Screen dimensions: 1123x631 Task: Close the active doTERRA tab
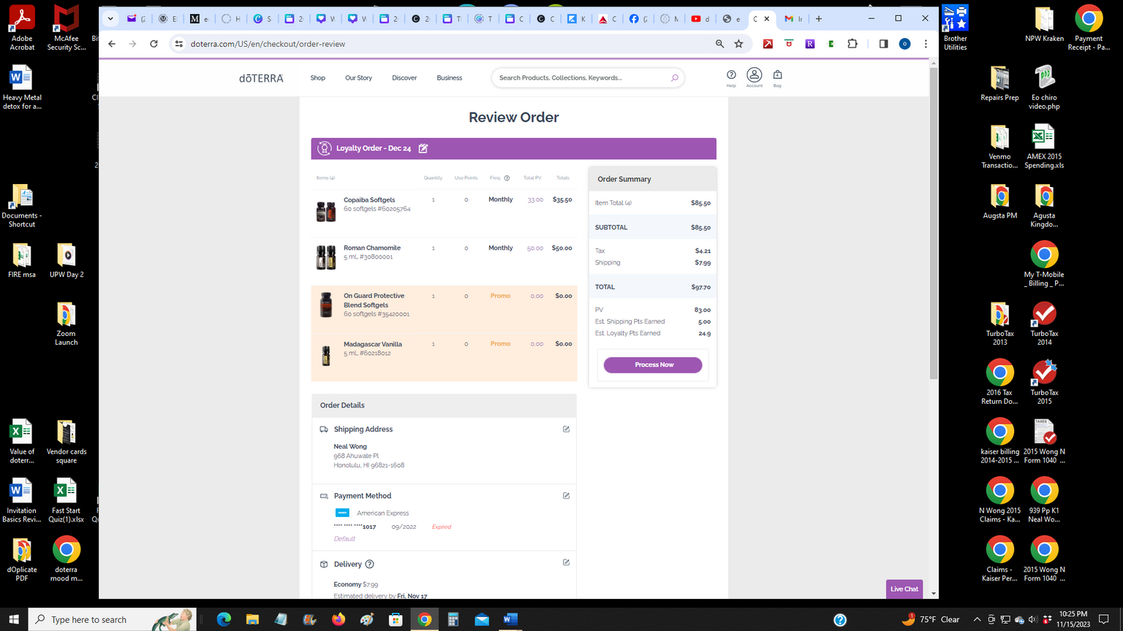click(767, 19)
